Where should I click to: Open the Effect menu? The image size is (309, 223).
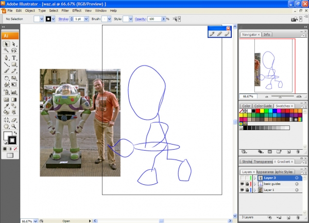point(77,11)
